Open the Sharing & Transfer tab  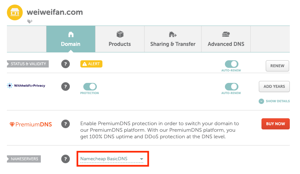173,39
